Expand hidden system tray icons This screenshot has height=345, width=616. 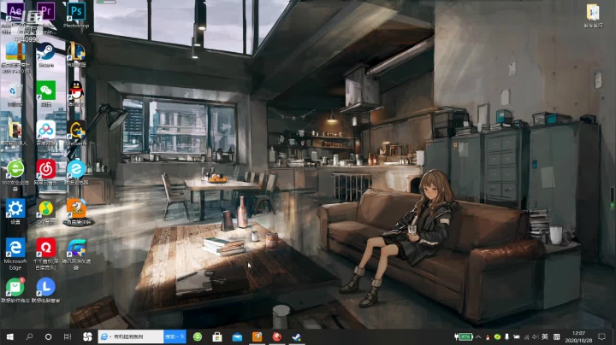478,336
